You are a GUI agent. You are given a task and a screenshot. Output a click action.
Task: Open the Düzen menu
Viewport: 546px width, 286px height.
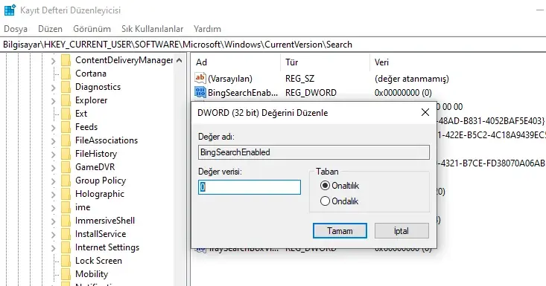pos(50,29)
